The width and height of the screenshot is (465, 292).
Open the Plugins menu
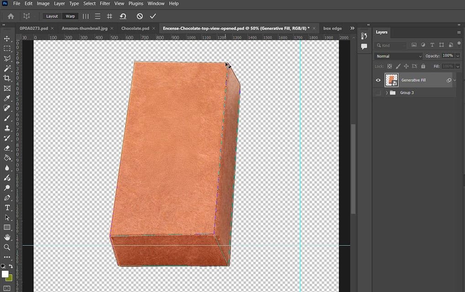click(x=136, y=4)
